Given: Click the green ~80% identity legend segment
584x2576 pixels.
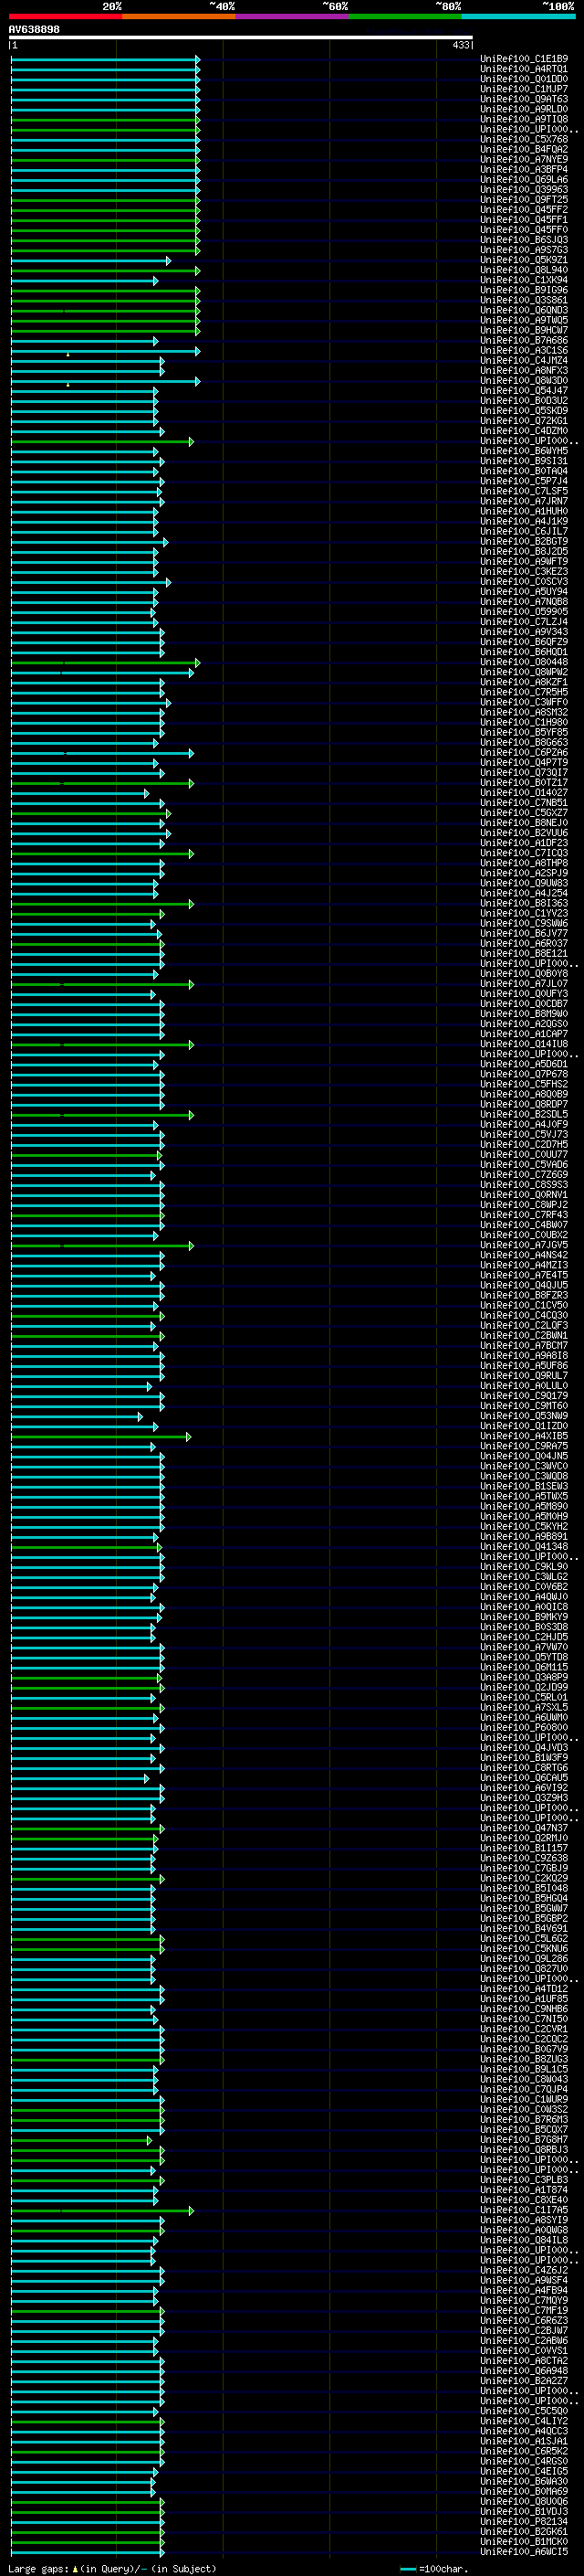Looking at the screenshot, I should click(x=405, y=16).
